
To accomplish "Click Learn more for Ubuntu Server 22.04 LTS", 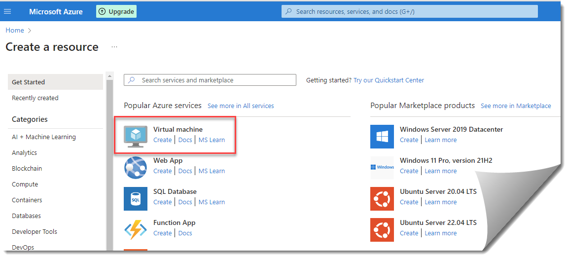I will pos(440,233).
